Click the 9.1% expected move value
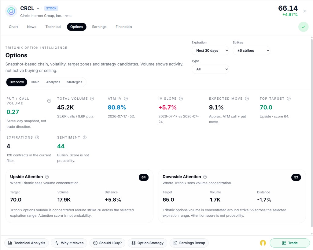Viewport: 313px width, 250px height. (x=216, y=107)
